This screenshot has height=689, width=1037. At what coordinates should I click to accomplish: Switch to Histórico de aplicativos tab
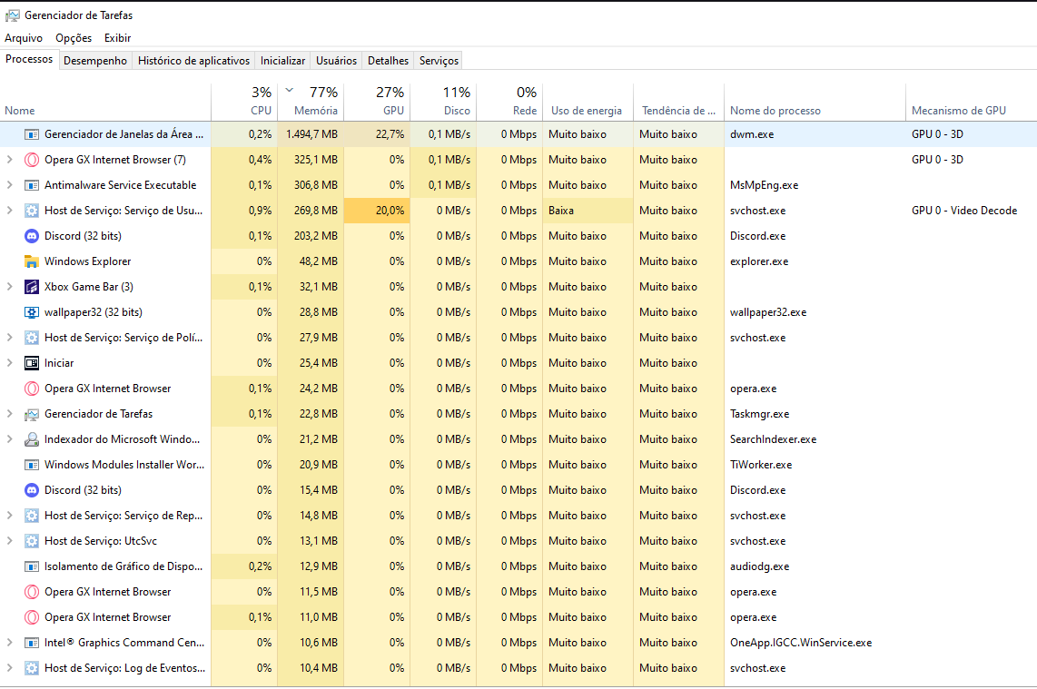tap(193, 61)
